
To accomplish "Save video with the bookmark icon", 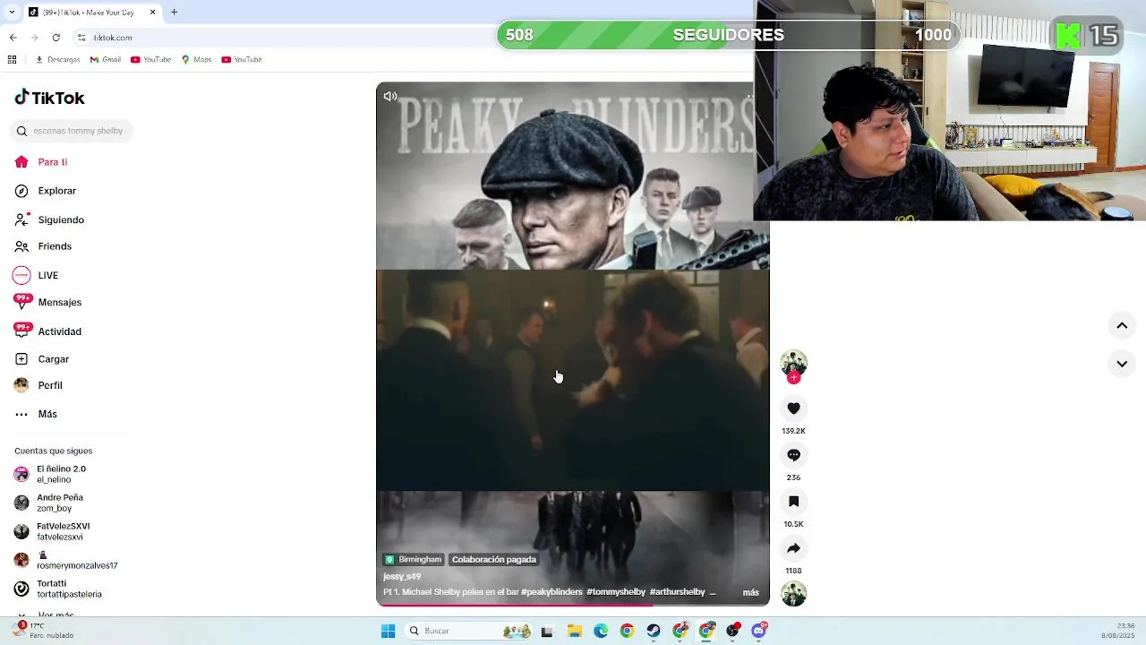I will (793, 502).
